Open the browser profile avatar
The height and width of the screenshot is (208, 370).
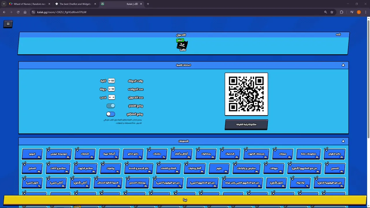click(359, 12)
